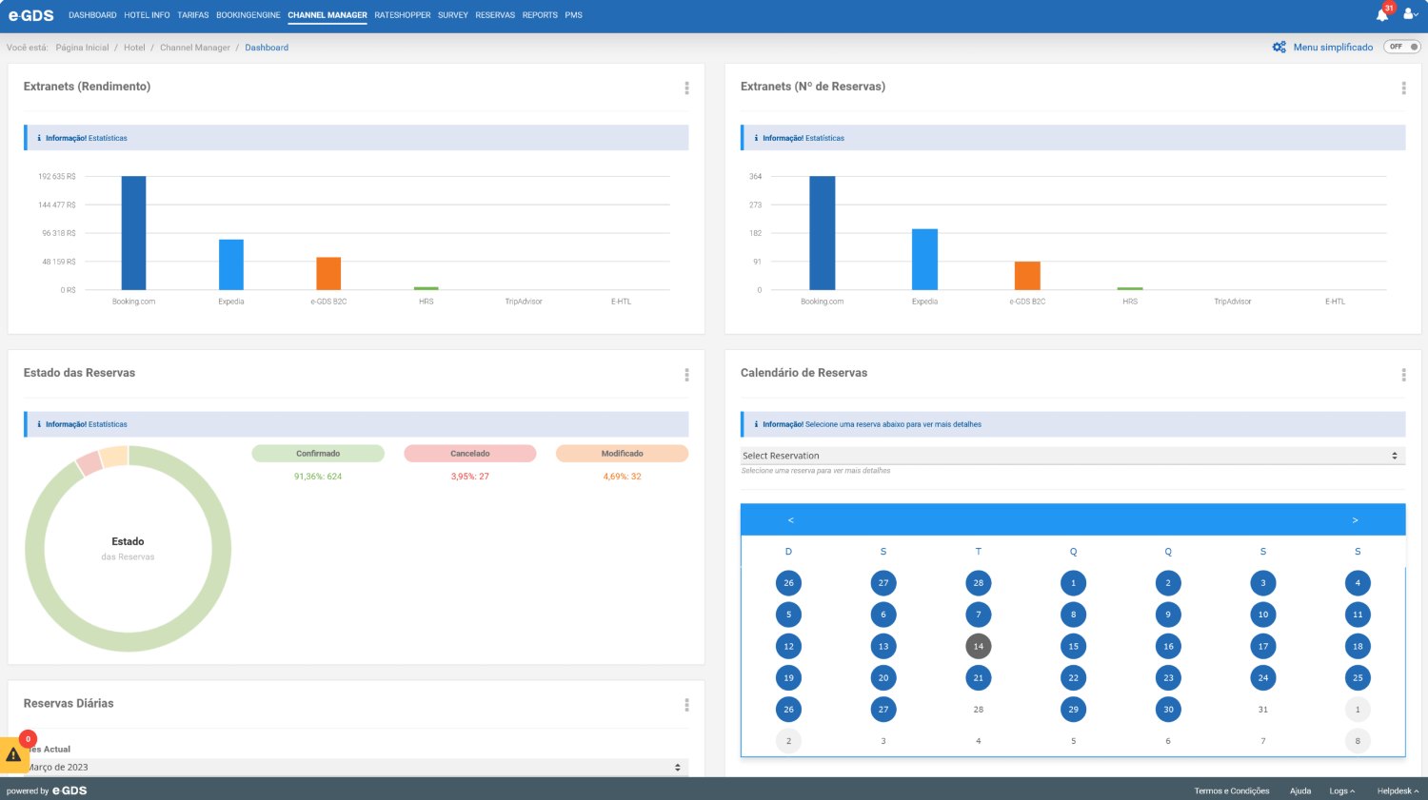Go to next month in calendar
Viewport: 1428px width, 800px height.
(x=1355, y=519)
